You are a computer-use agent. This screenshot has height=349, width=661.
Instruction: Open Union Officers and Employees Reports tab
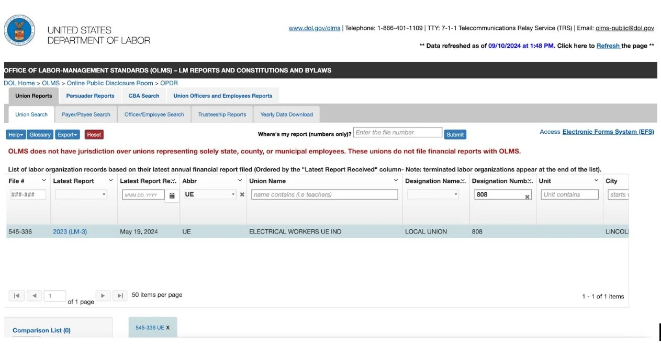click(x=223, y=96)
